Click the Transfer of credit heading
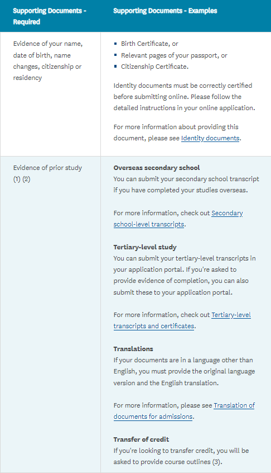The width and height of the screenshot is (271, 473). [x=141, y=439]
